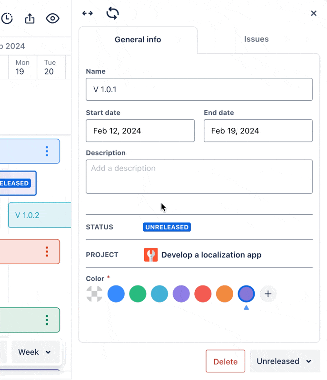
Task: Click the sync refresh icon
Action: (x=112, y=13)
